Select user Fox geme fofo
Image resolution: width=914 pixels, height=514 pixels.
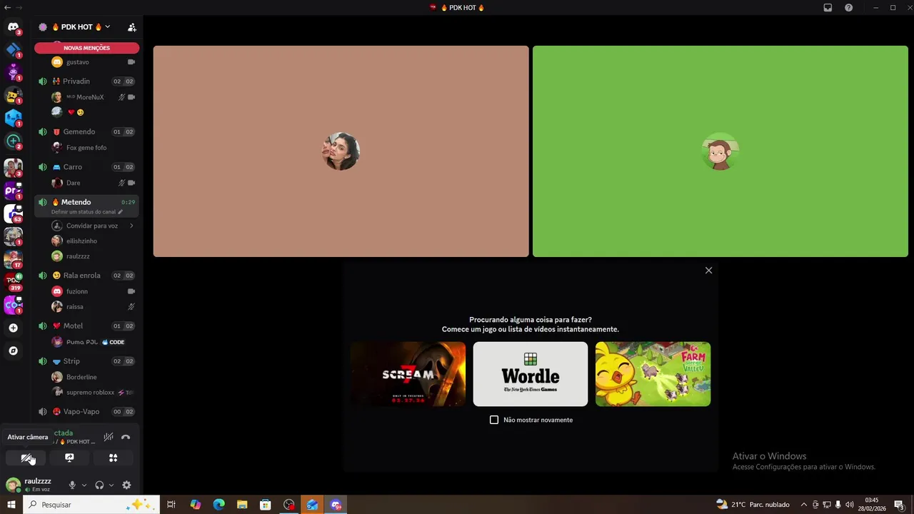pyautogui.click(x=93, y=148)
